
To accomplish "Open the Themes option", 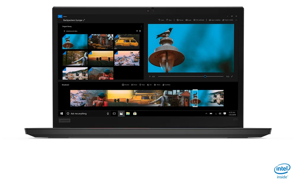I will (180, 20).
